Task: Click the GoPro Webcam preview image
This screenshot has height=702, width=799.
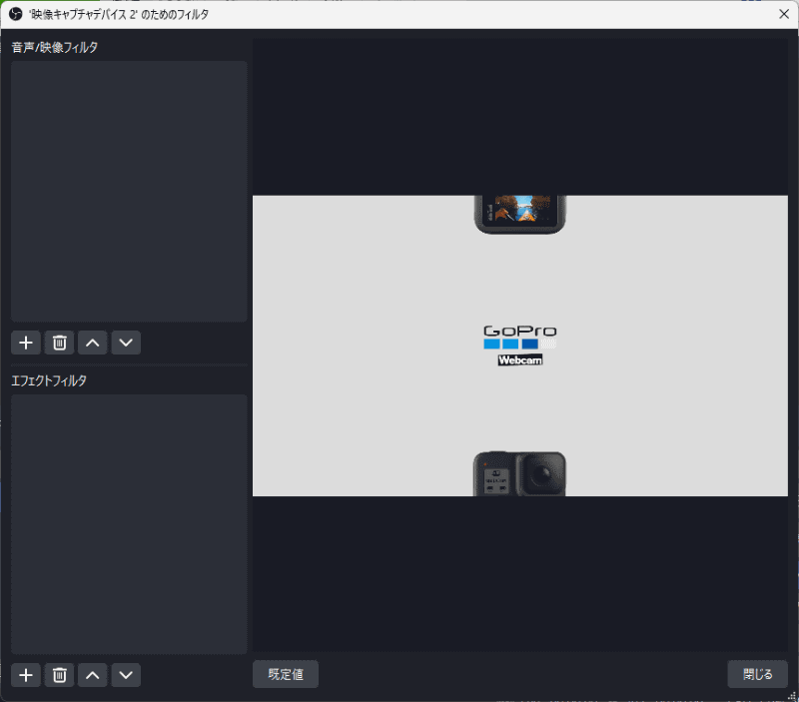Action: click(x=519, y=346)
